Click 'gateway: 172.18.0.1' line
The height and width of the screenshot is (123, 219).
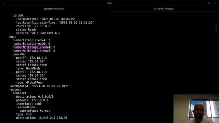(x=32, y=100)
